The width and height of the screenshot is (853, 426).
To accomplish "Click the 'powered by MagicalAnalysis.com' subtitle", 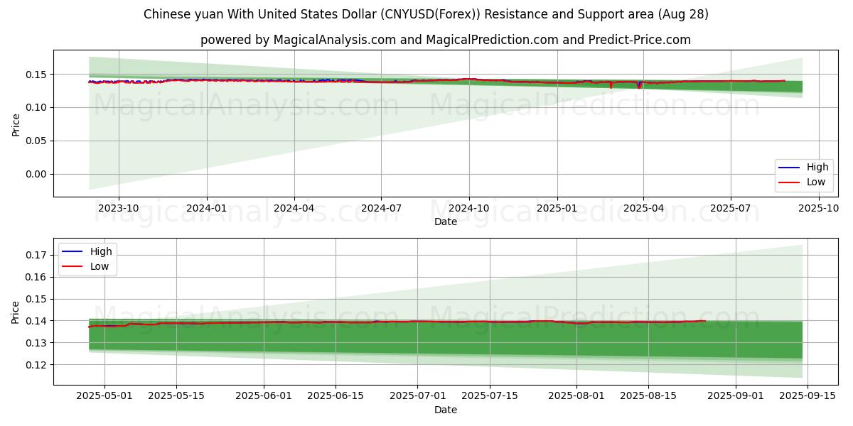I will click(x=446, y=40).
